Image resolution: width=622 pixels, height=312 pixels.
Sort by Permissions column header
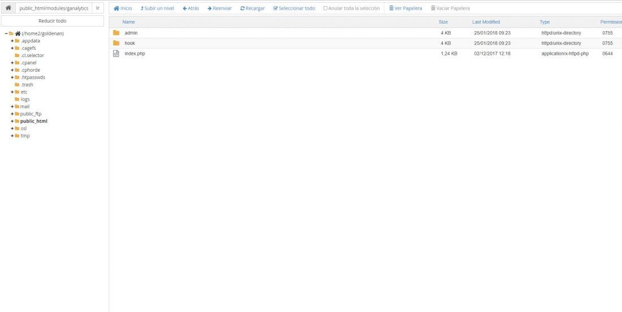pyautogui.click(x=611, y=22)
